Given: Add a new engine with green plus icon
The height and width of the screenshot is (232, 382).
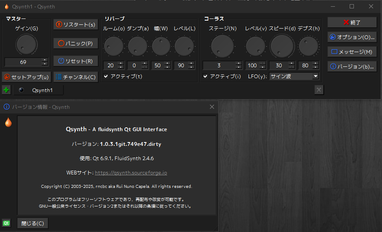Looking at the screenshot, I should (x=6, y=90).
